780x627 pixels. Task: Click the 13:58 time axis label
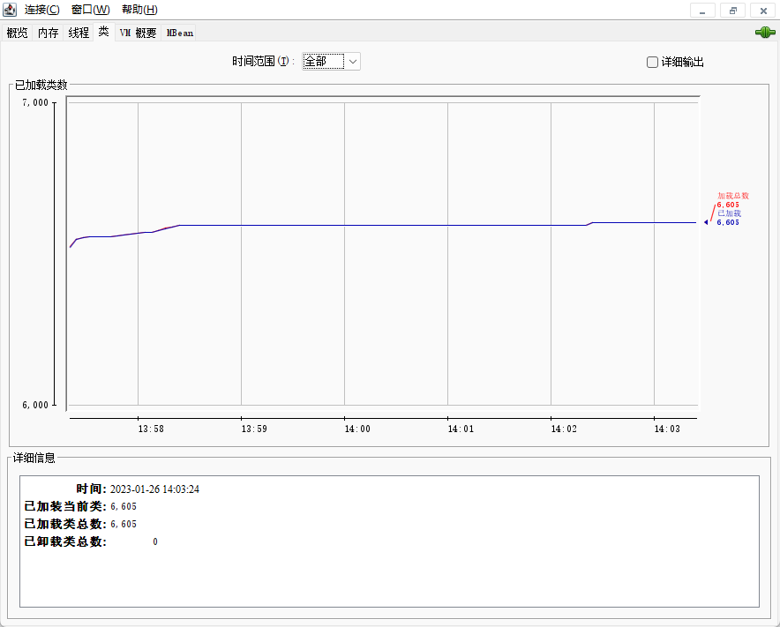point(151,429)
